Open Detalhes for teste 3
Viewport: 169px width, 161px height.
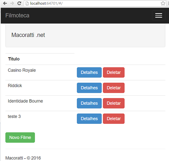pos(89,119)
